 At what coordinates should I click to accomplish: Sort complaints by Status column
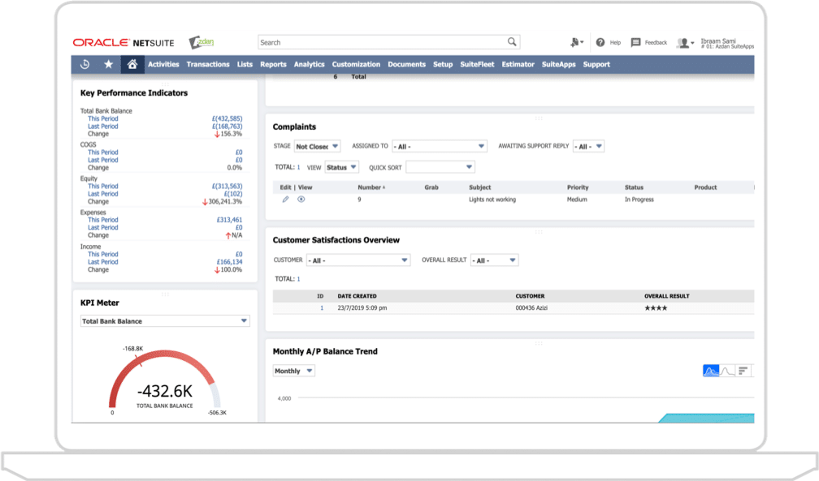pyautogui.click(x=634, y=187)
